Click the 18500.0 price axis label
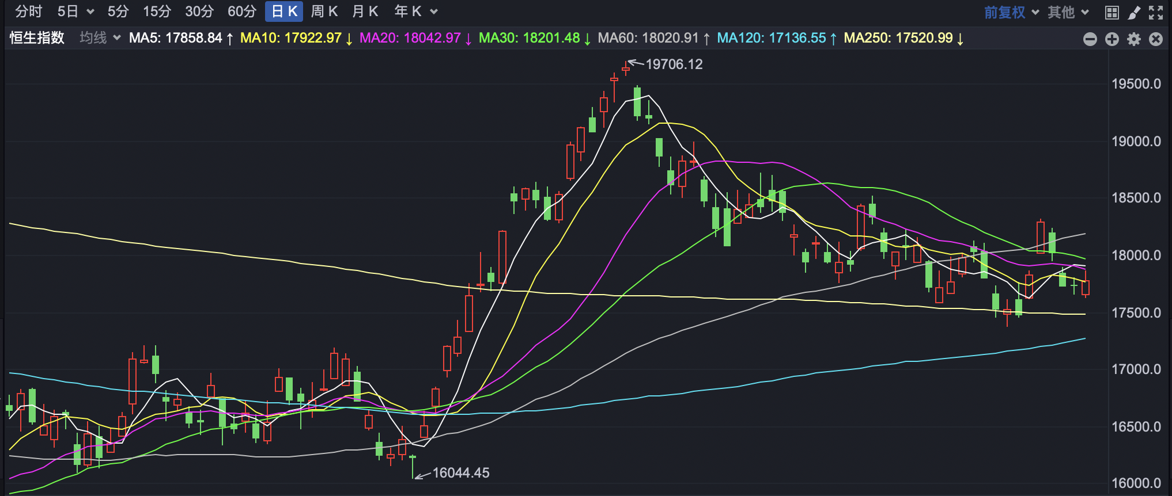 1136,198
